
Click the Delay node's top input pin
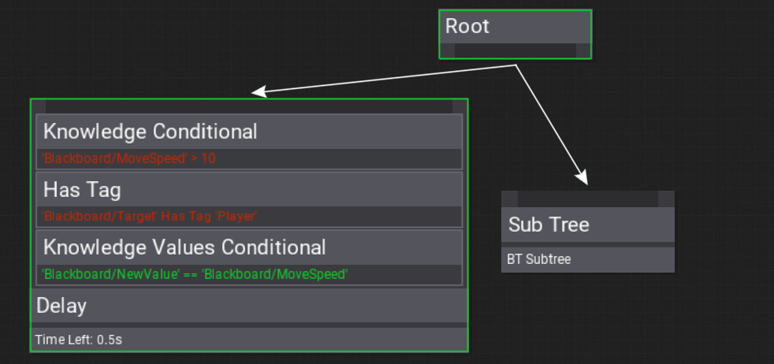coord(249,106)
